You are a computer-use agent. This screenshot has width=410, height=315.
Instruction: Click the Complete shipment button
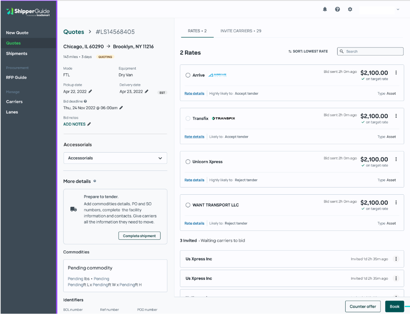[x=139, y=236]
